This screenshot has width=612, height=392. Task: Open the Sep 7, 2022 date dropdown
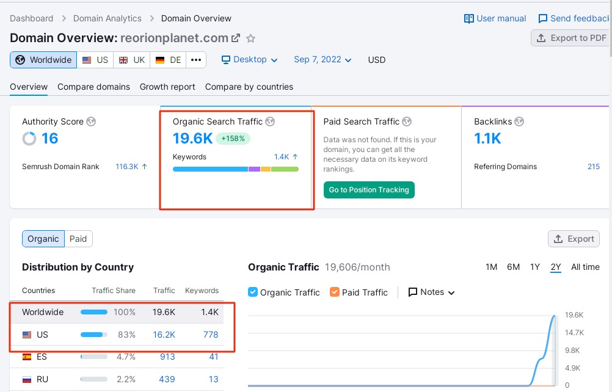coord(322,60)
